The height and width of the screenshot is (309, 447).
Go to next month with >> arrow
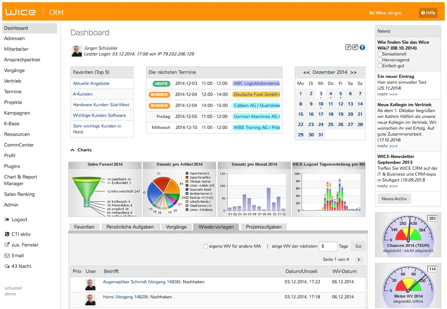(x=353, y=72)
